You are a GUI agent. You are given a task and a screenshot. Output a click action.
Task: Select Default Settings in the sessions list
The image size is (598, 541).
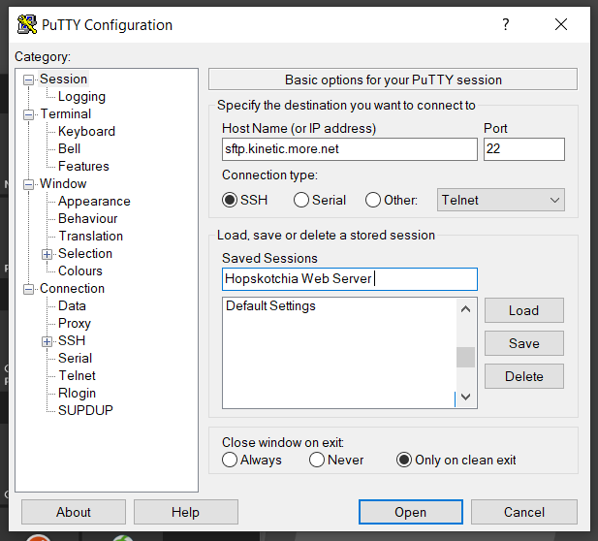pyautogui.click(x=271, y=306)
